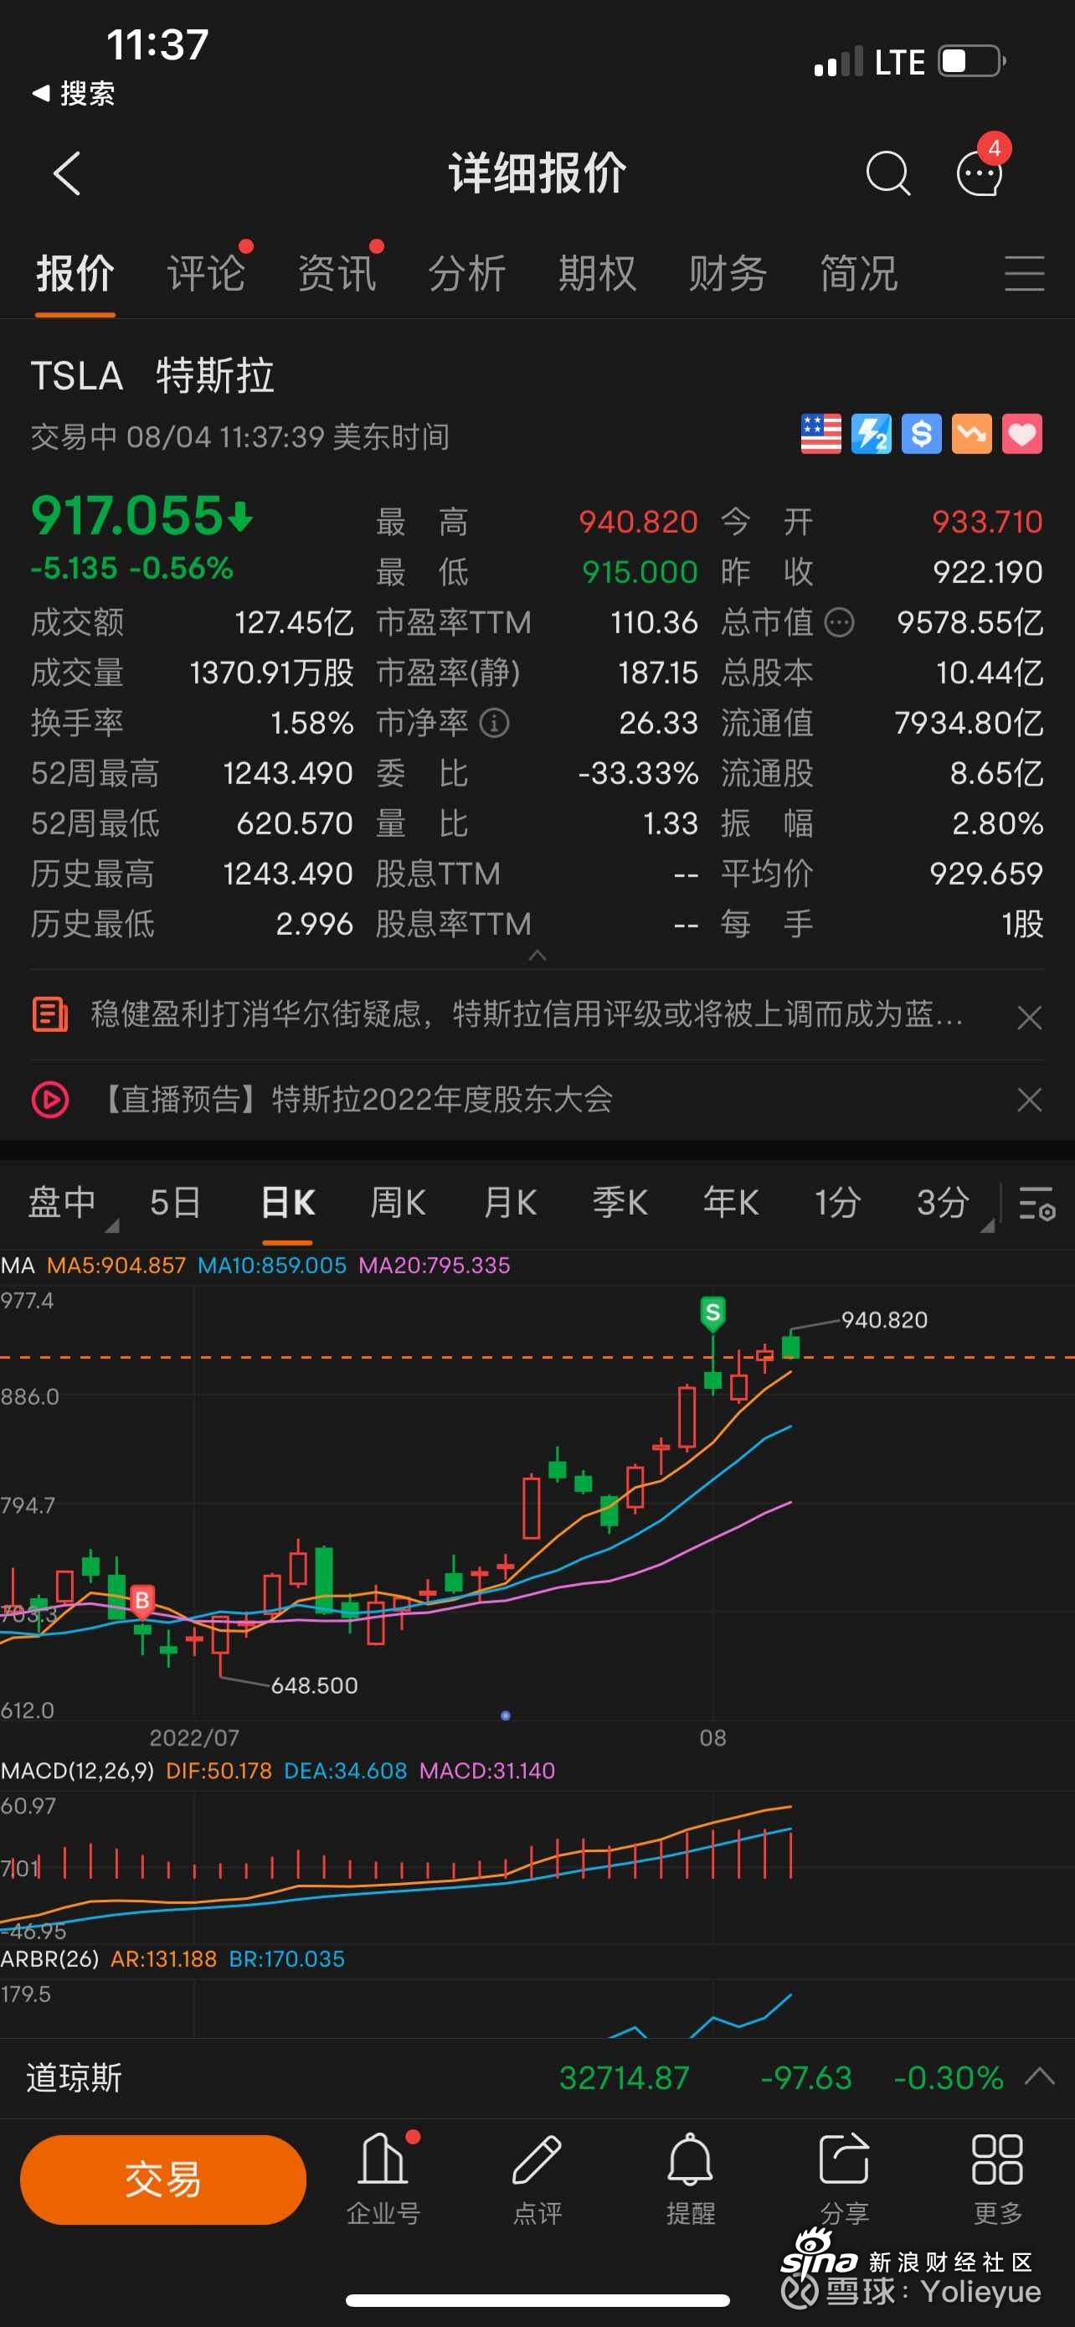
Task: Tap the 道琼斯 32714.87 index value
Action: click(625, 2077)
